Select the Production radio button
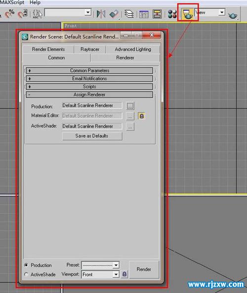The height and width of the screenshot is (293, 247). click(26, 265)
